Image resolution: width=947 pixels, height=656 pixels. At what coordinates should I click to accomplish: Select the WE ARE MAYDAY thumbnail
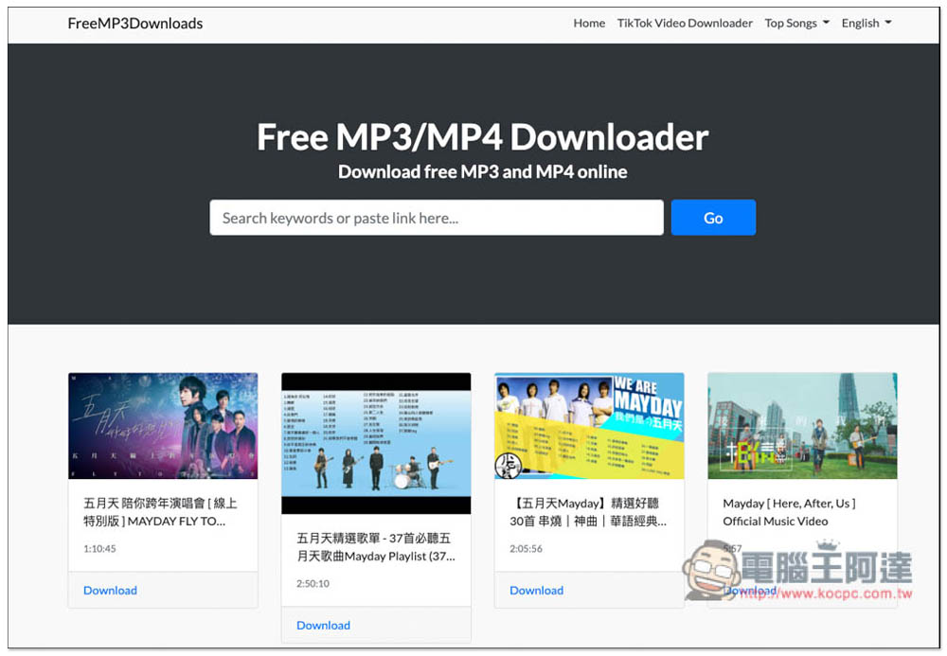pos(589,426)
